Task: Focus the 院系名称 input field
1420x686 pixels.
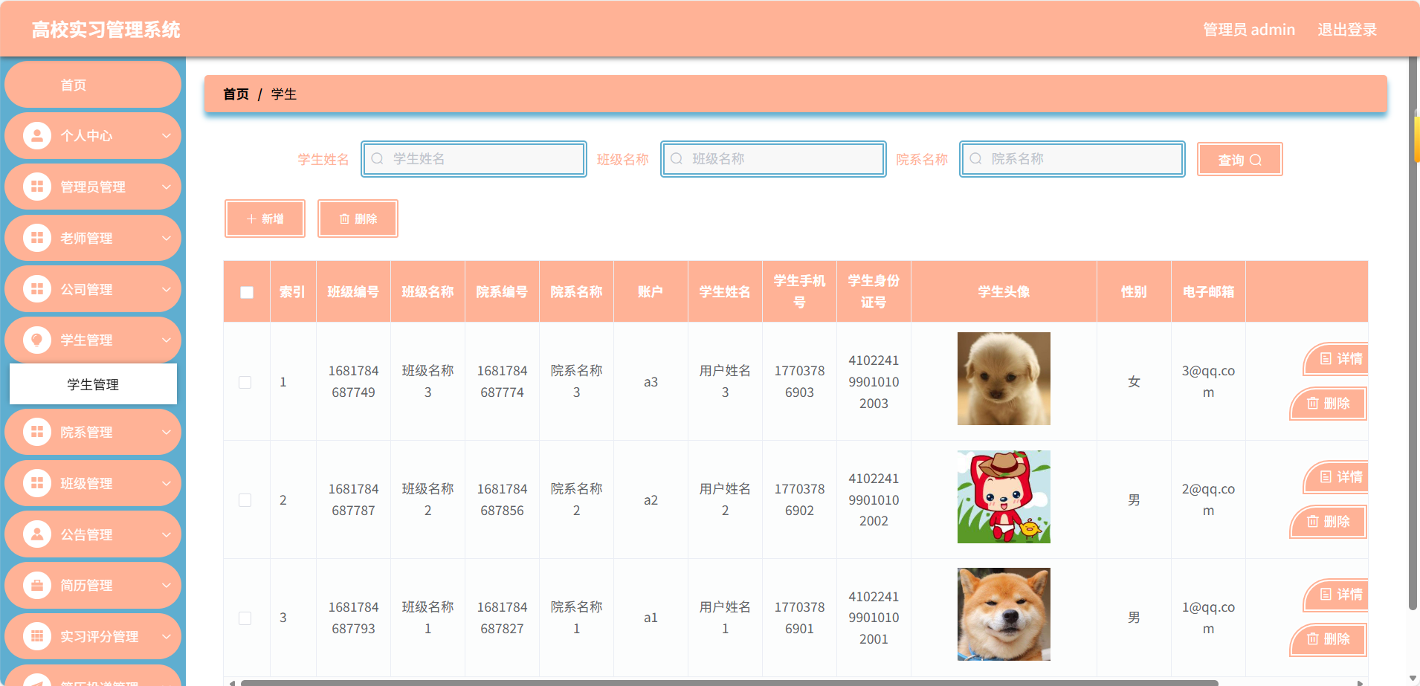Action: 1072,159
